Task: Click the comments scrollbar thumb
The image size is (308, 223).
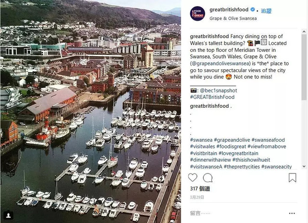Action: (x=304, y=67)
